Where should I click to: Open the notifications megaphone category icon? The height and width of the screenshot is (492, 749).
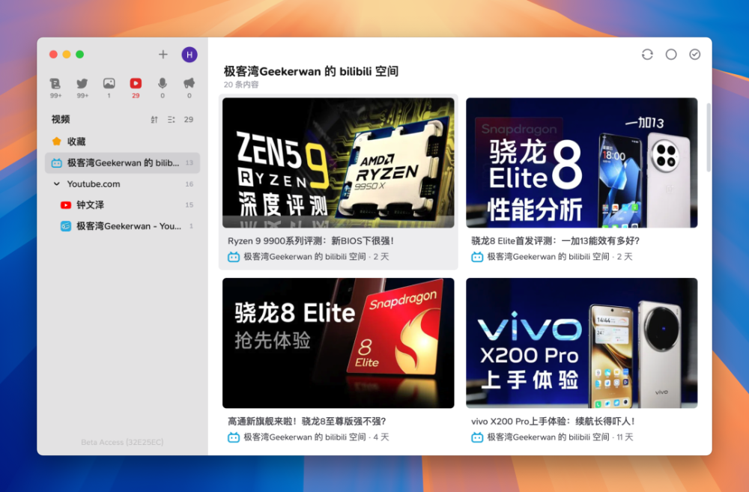[189, 84]
